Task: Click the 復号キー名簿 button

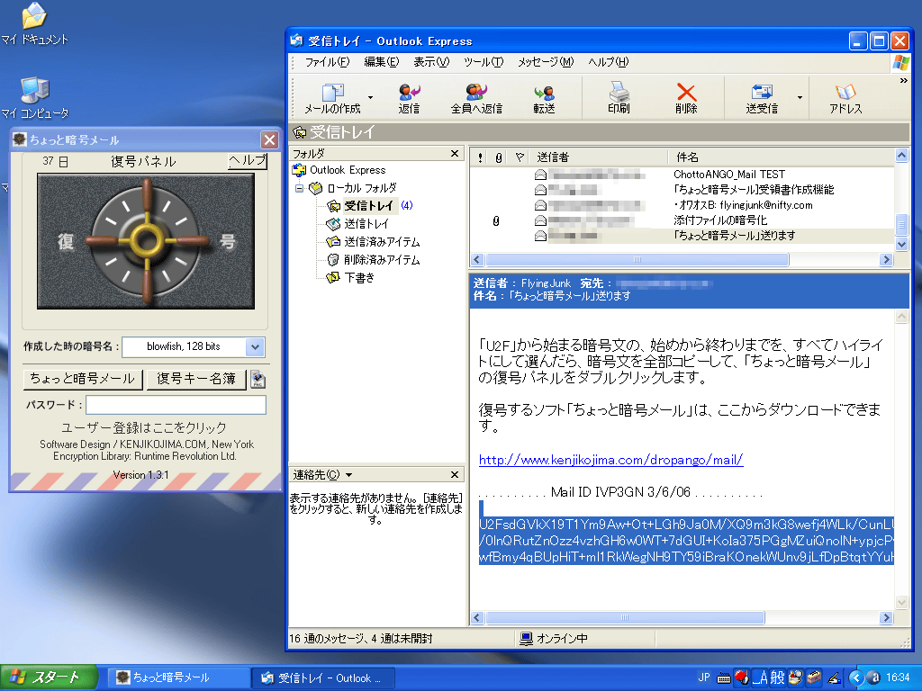Action: 196,379
